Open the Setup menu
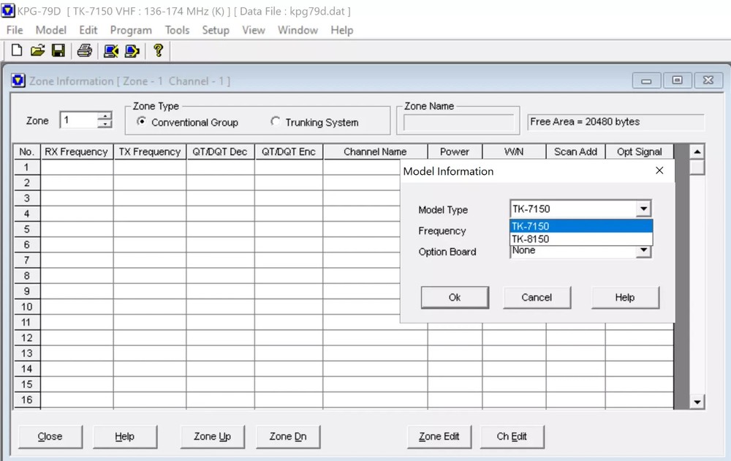 216,30
